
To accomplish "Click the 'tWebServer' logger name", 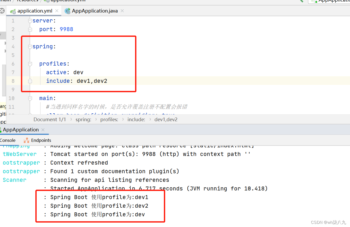I will 20,154.
